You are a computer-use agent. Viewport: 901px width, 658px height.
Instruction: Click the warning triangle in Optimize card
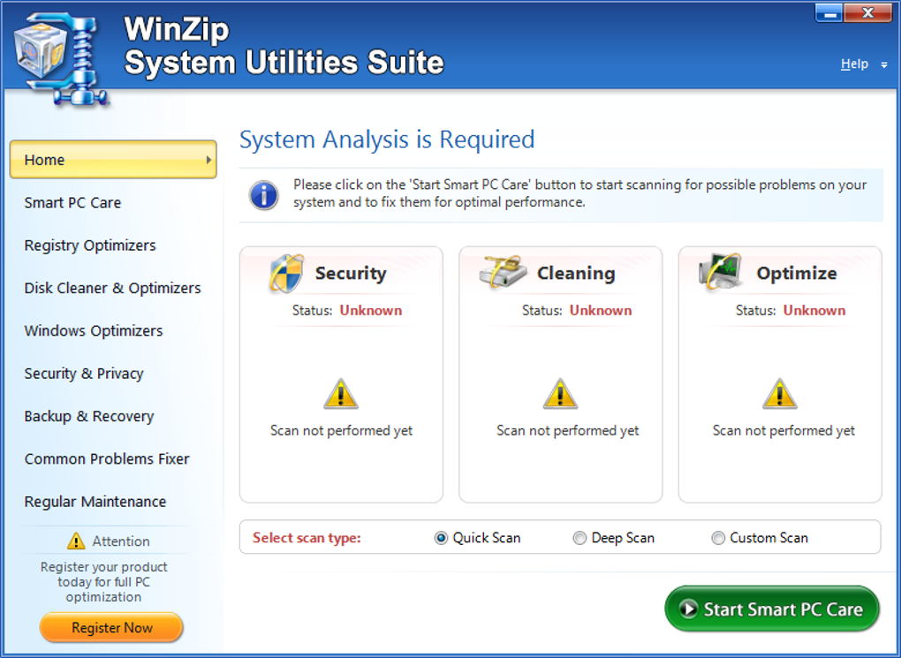[780, 394]
